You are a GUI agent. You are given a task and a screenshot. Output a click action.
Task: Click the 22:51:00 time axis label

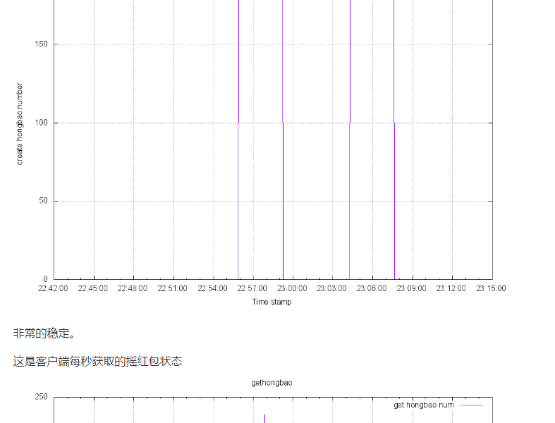point(172,288)
